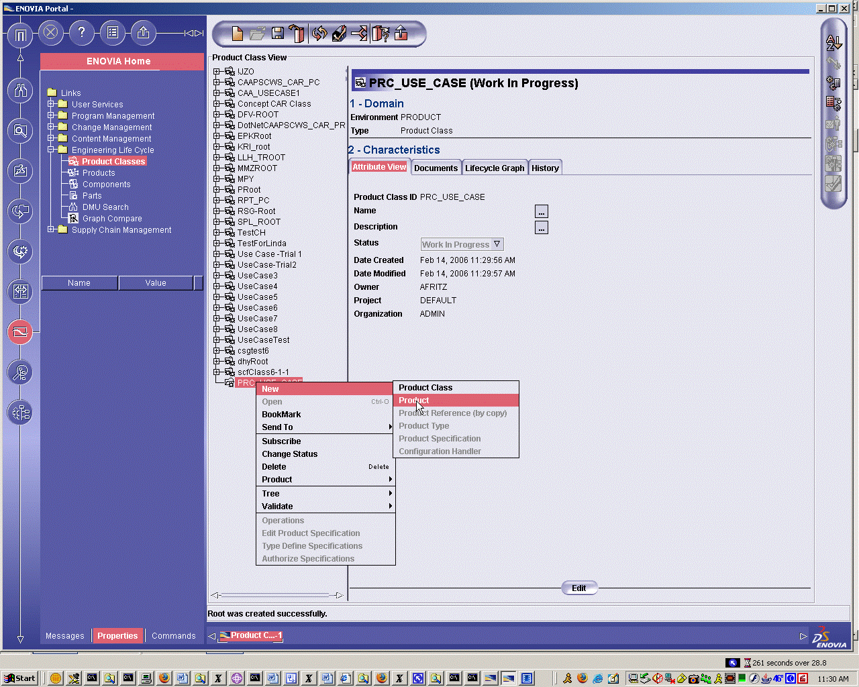Expand the UseCase5 tree node
Image resolution: width=859 pixels, height=687 pixels.
(x=217, y=297)
